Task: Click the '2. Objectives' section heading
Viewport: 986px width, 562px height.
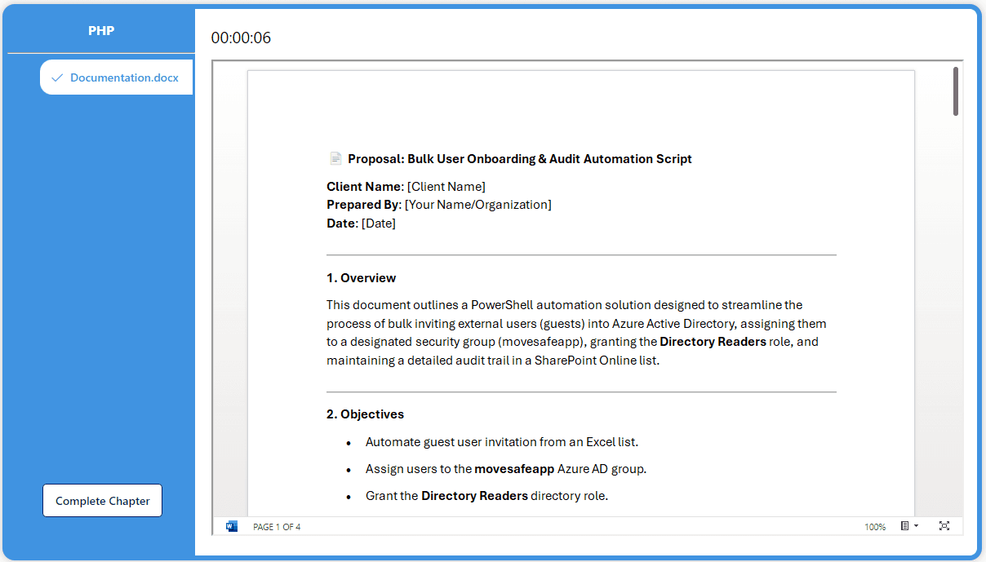Action: [366, 414]
